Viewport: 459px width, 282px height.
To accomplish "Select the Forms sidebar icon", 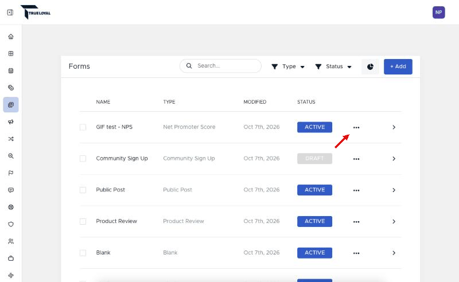I will point(11,105).
